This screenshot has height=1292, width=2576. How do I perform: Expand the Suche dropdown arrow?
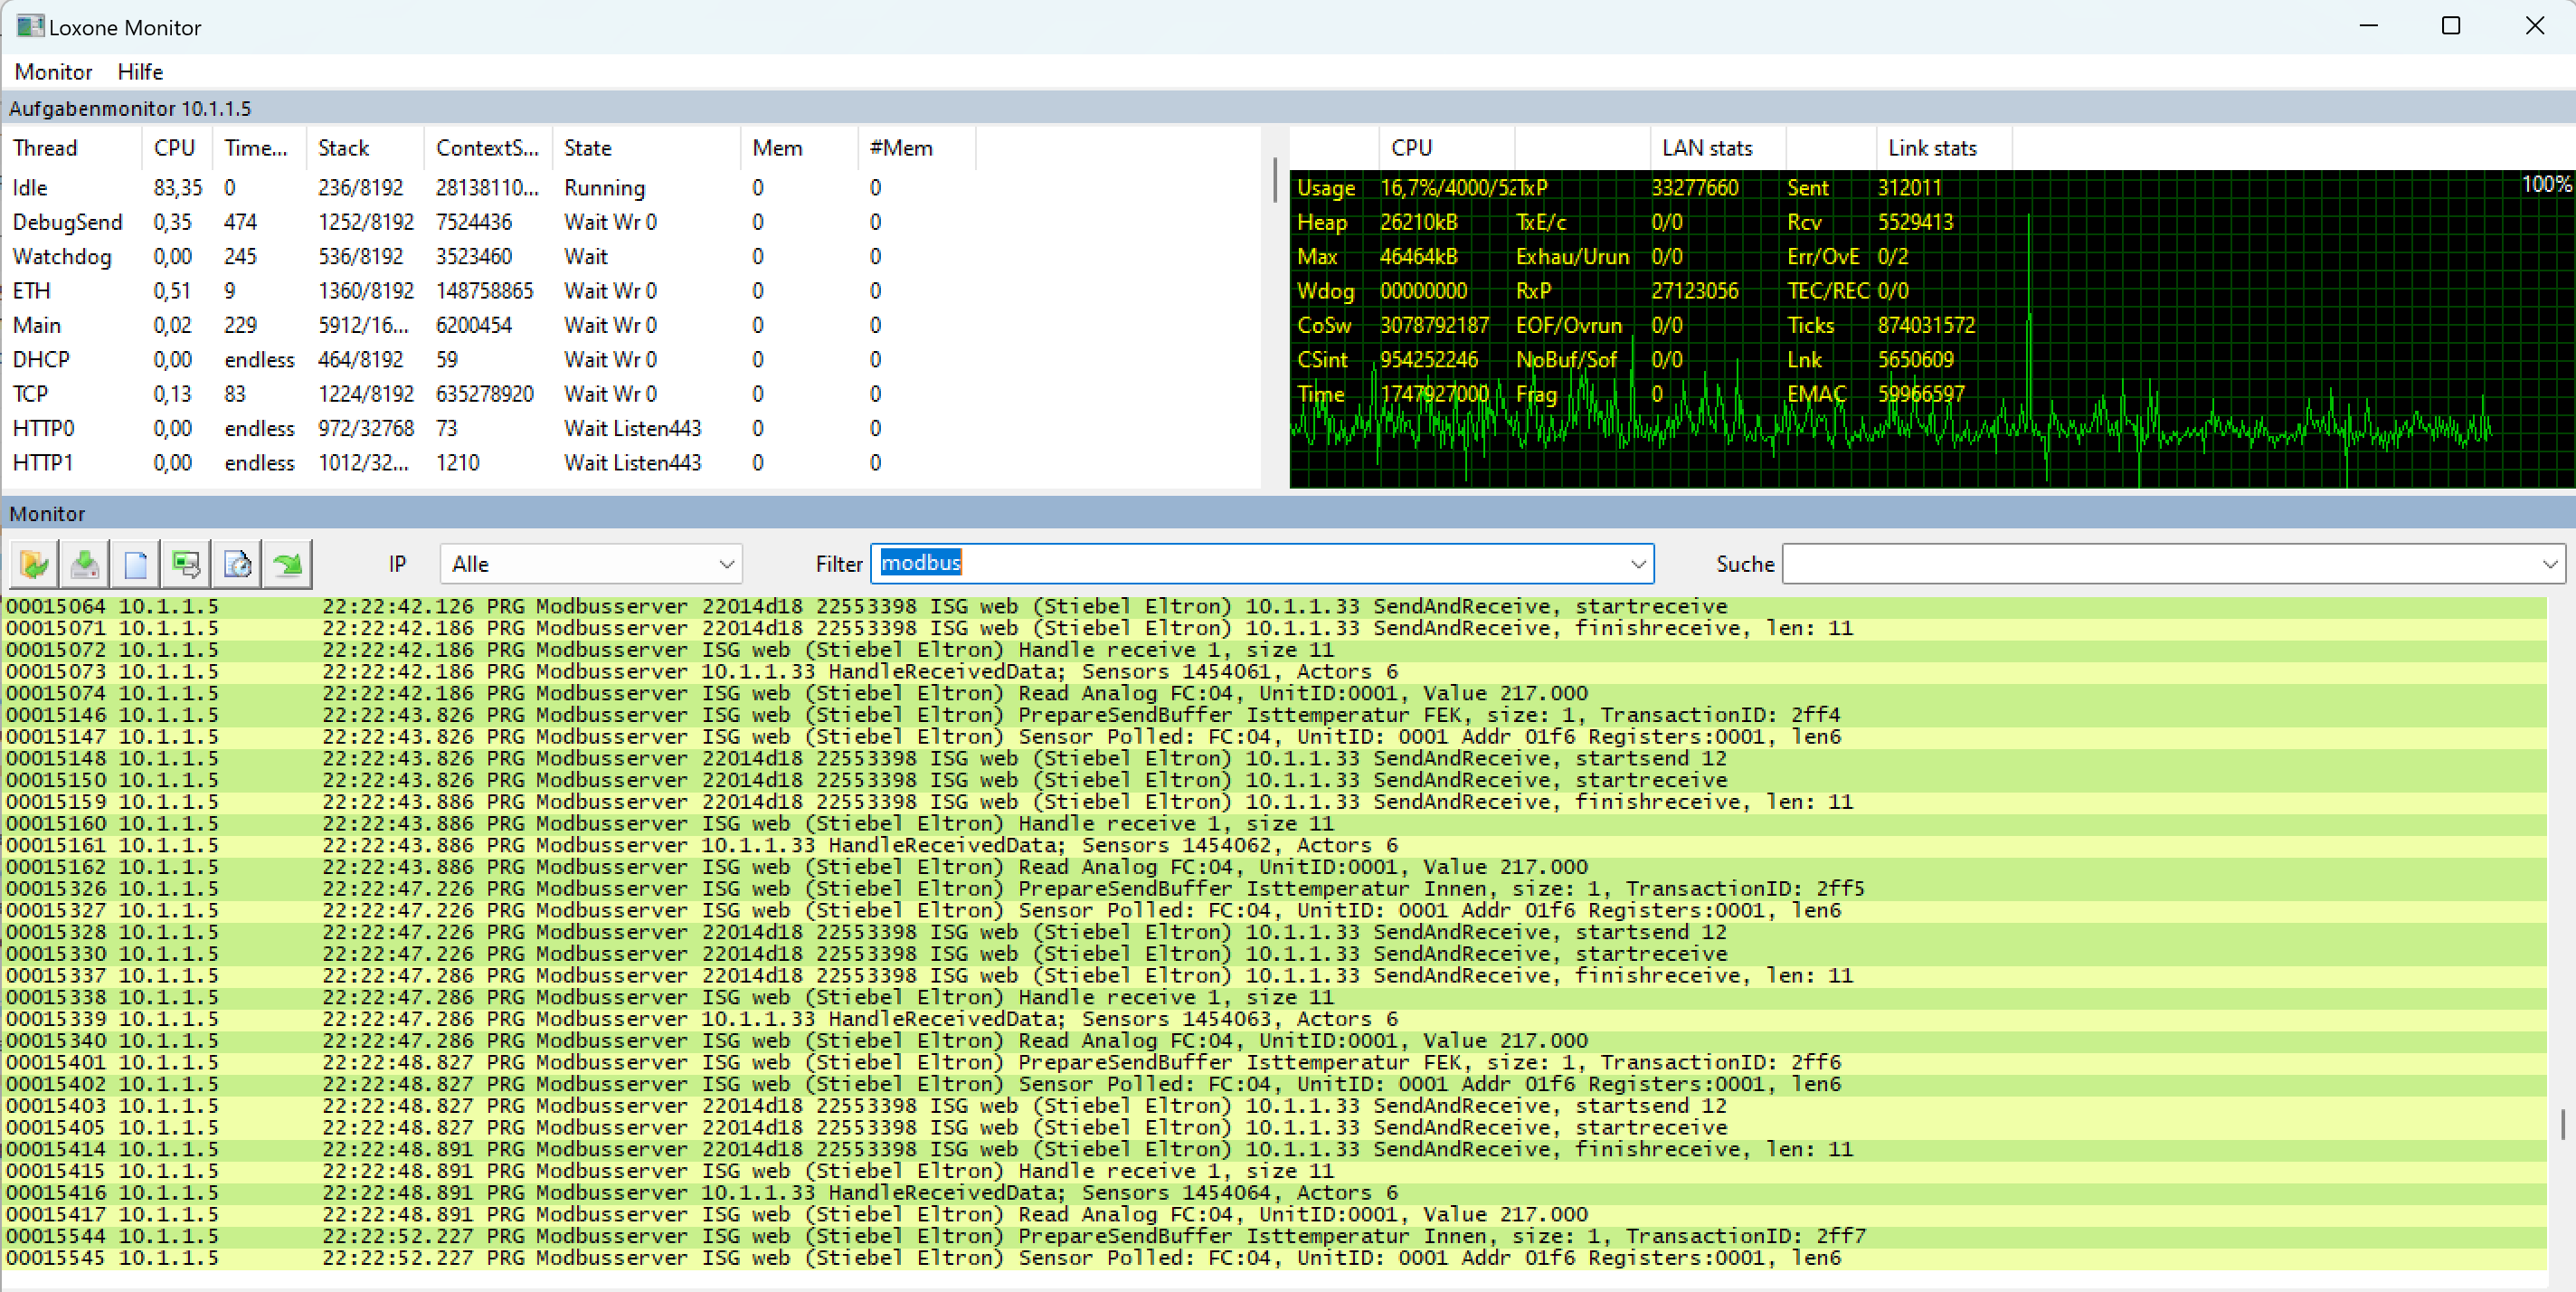[2549, 564]
